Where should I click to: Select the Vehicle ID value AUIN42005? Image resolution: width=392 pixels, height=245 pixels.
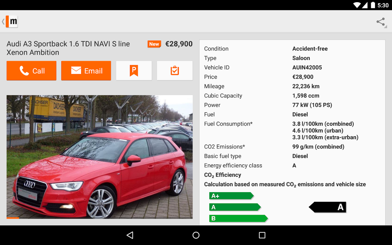coord(307,68)
